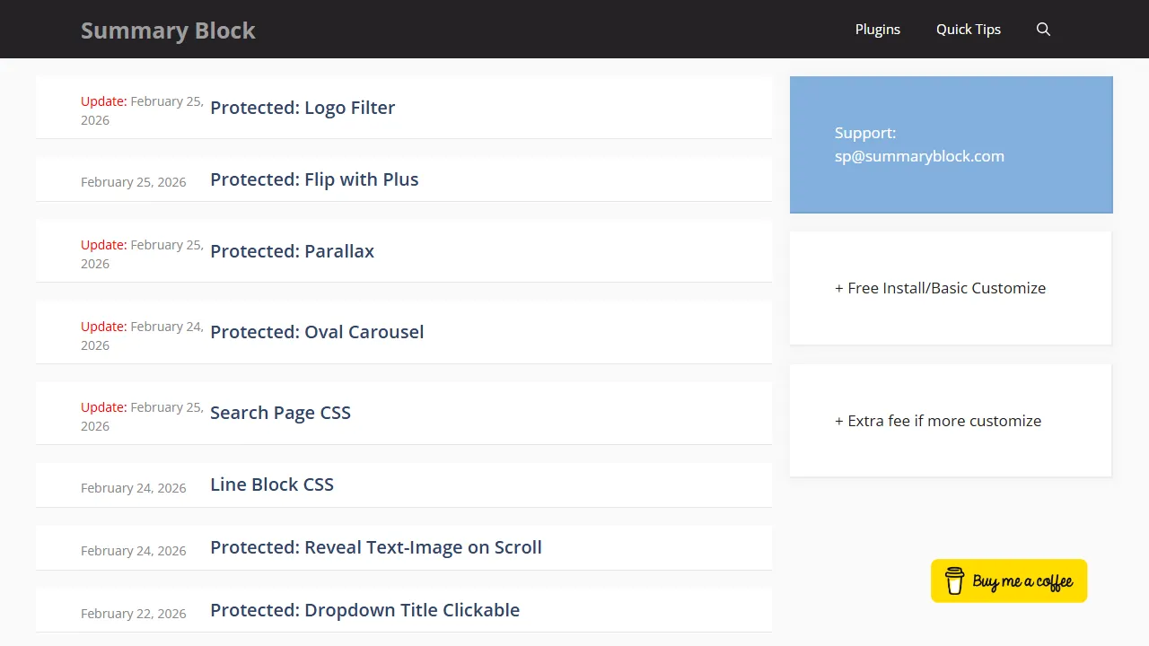Viewport: 1149px width, 646px height.
Task: Click the coffee cup icon on the yellow button
Action: coord(953,581)
